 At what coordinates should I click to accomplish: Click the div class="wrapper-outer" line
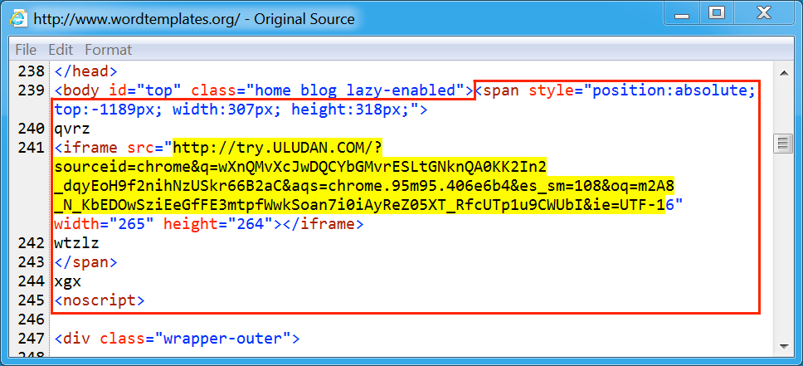tap(177, 339)
